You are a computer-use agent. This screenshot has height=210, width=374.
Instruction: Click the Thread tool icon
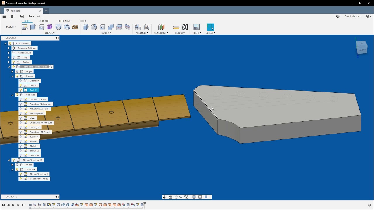click(67, 27)
